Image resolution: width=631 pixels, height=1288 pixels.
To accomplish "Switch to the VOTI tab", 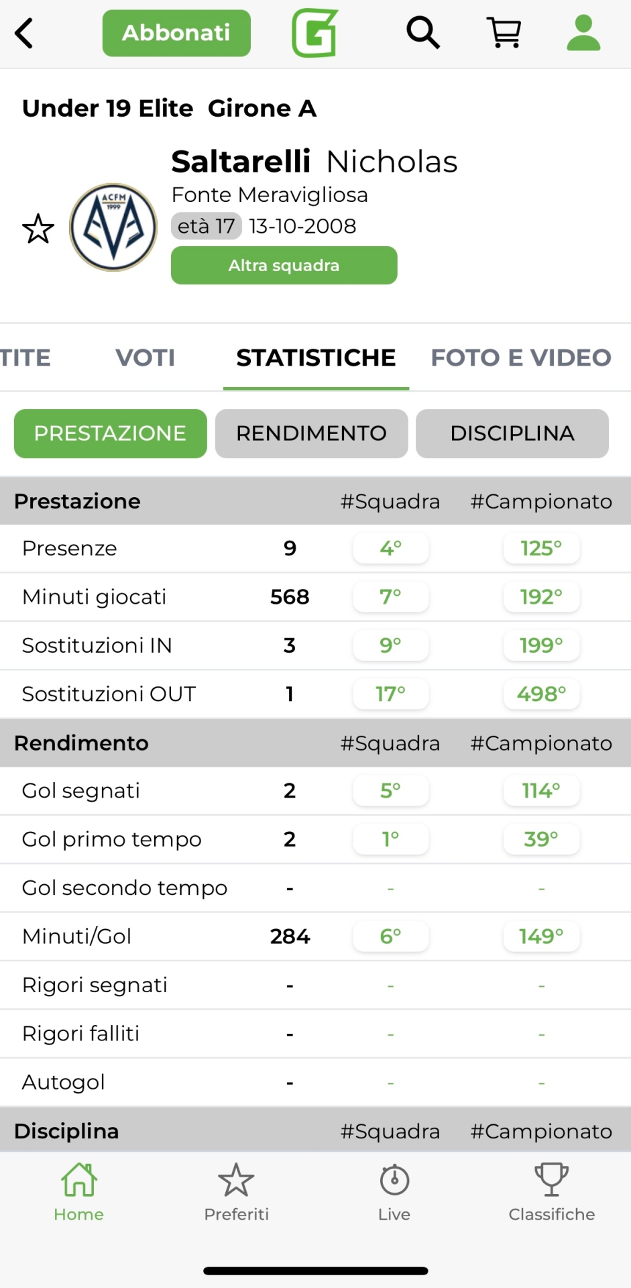I will click(x=145, y=358).
